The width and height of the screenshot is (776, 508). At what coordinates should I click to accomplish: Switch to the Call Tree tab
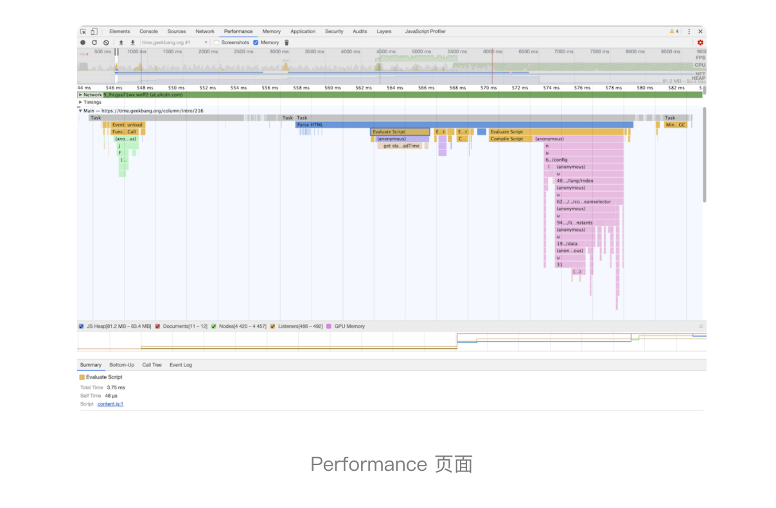(x=152, y=365)
